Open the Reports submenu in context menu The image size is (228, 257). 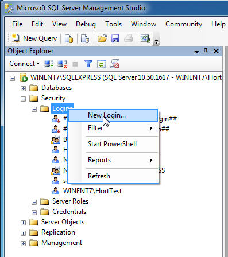pos(113,160)
